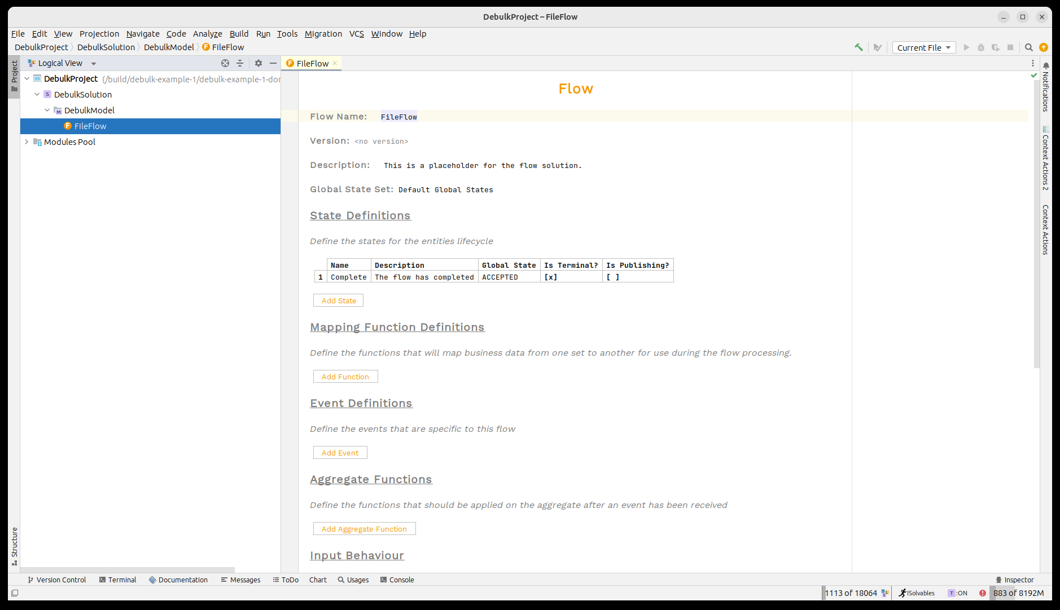The height and width of the screenshot is (610, 1060).
Task: Click the Flow Name field containing FileFlow
Action: 398,117
